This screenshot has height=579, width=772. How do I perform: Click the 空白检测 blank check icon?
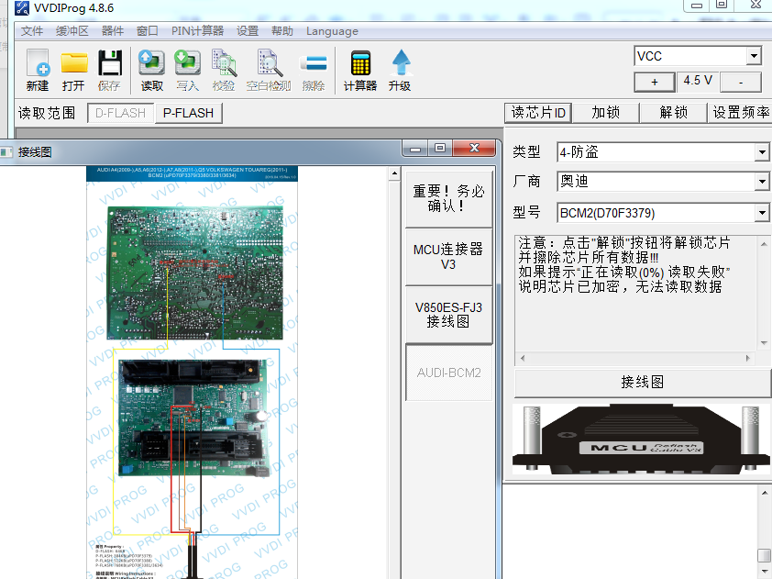point(269,70)
